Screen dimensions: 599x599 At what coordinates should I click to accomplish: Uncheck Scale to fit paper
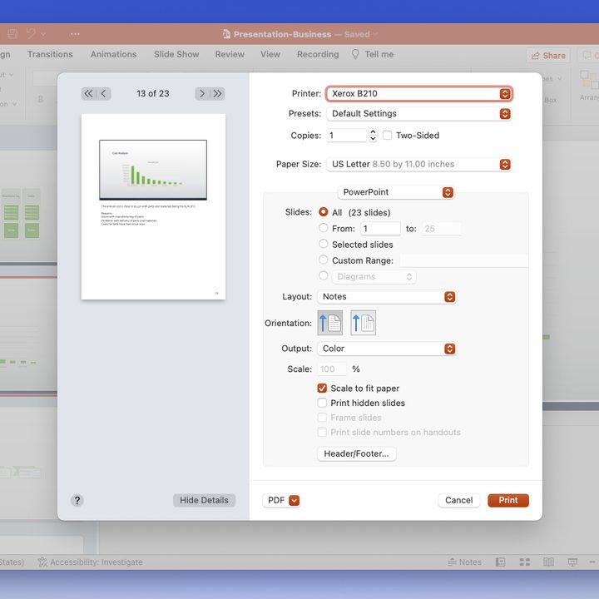point(322,389)
